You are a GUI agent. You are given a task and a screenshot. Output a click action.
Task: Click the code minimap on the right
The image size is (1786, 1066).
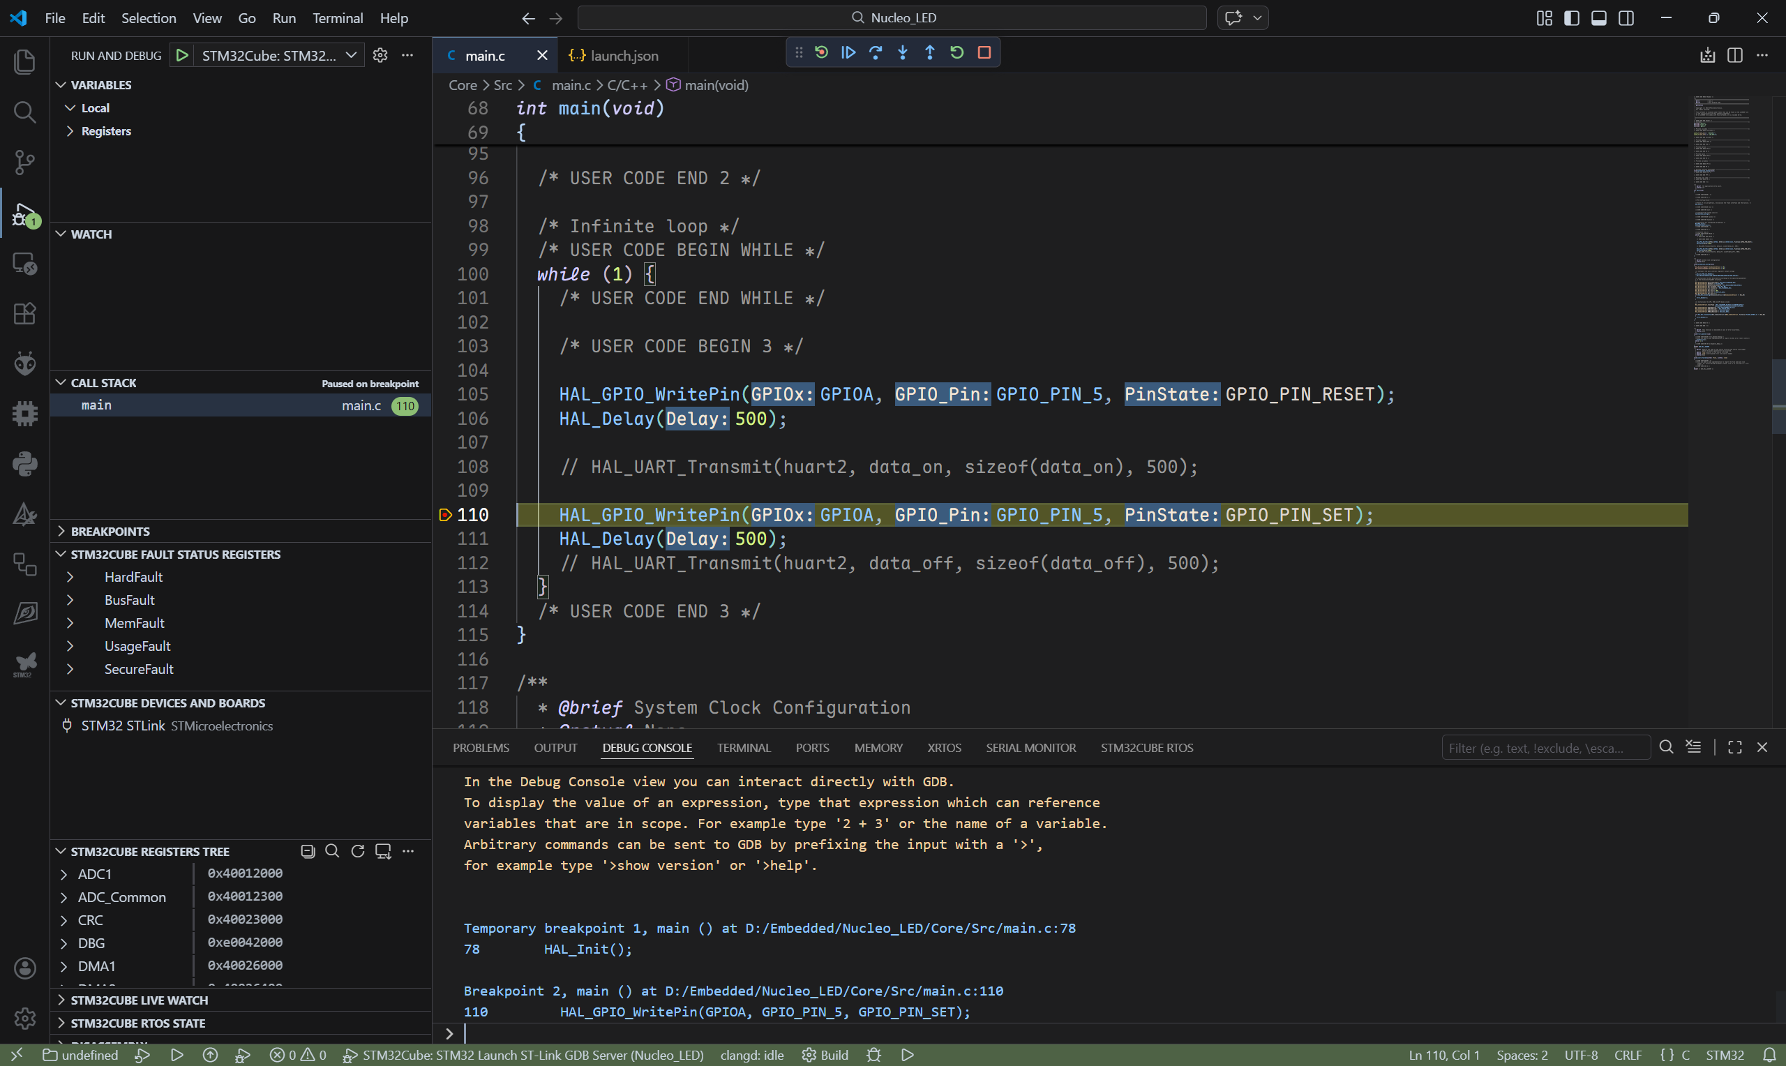tap(1729, 234)
